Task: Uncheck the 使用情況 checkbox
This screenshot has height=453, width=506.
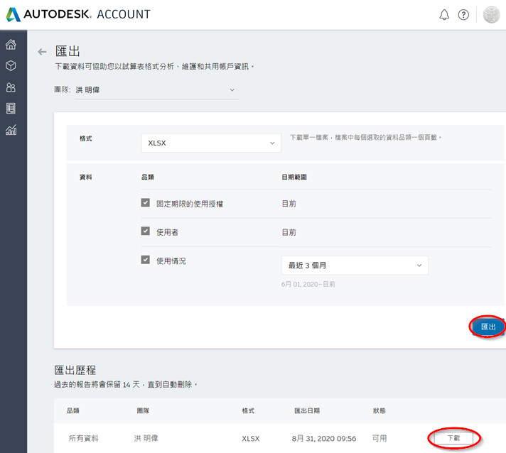Action: (x=145, y=260)
